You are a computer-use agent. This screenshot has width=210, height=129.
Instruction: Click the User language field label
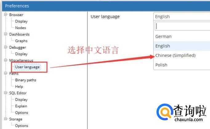click(x=105, y=17)
